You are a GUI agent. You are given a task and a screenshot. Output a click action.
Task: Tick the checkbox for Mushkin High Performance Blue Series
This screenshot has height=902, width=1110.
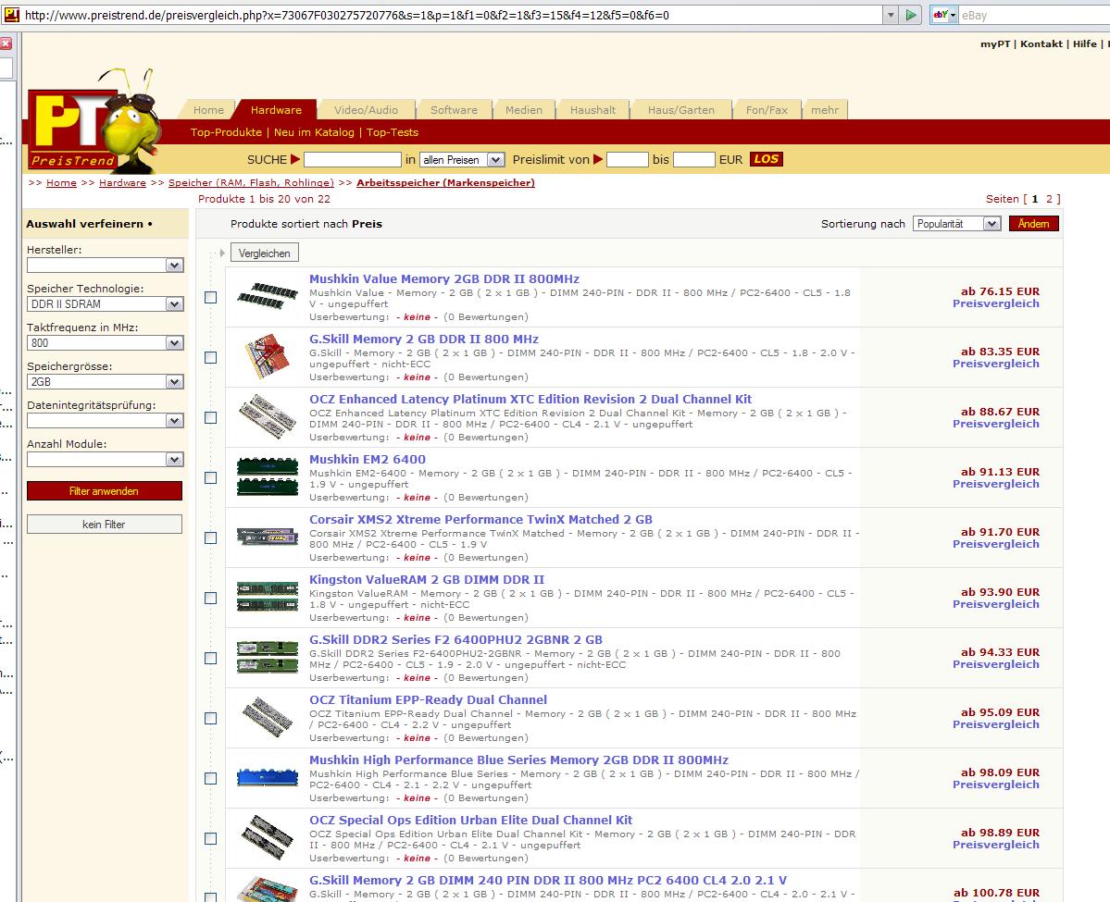tap(210, 778)
